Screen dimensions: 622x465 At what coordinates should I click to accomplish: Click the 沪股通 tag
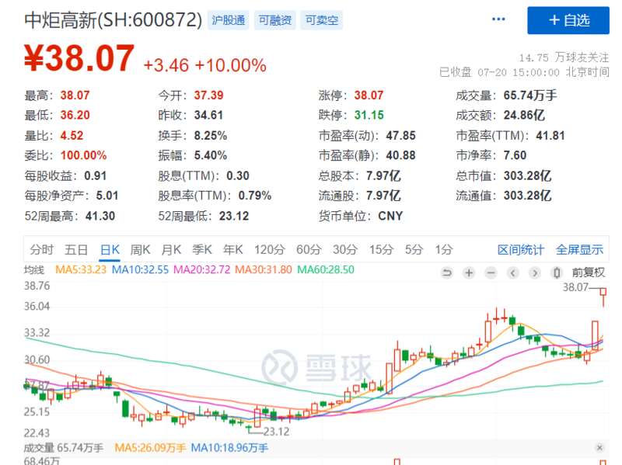pyautogui.click(x=229, y=20)
